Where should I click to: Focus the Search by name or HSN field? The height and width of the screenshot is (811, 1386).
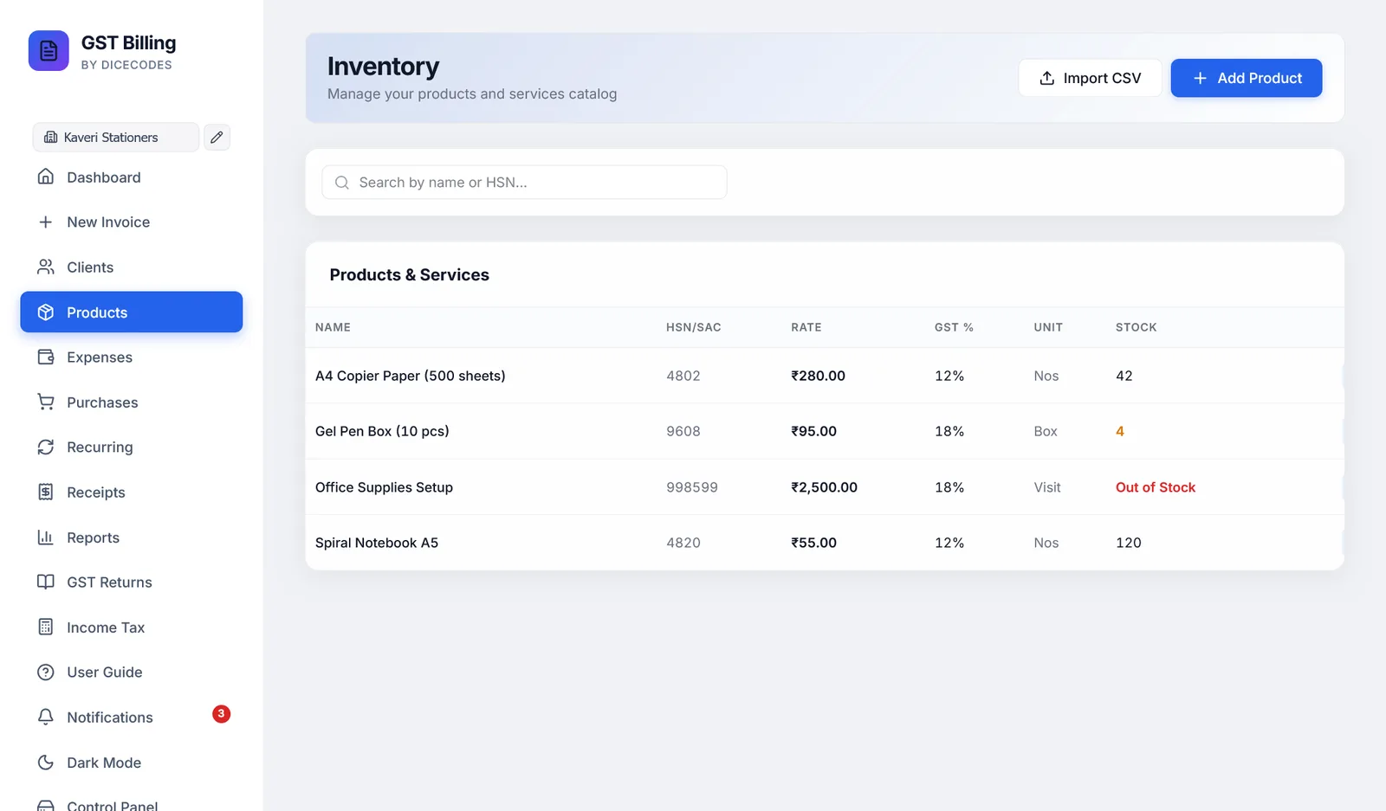tap(524, 182)
